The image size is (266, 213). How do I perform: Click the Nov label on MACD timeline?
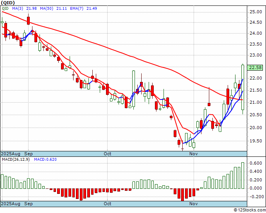point(194,204)
